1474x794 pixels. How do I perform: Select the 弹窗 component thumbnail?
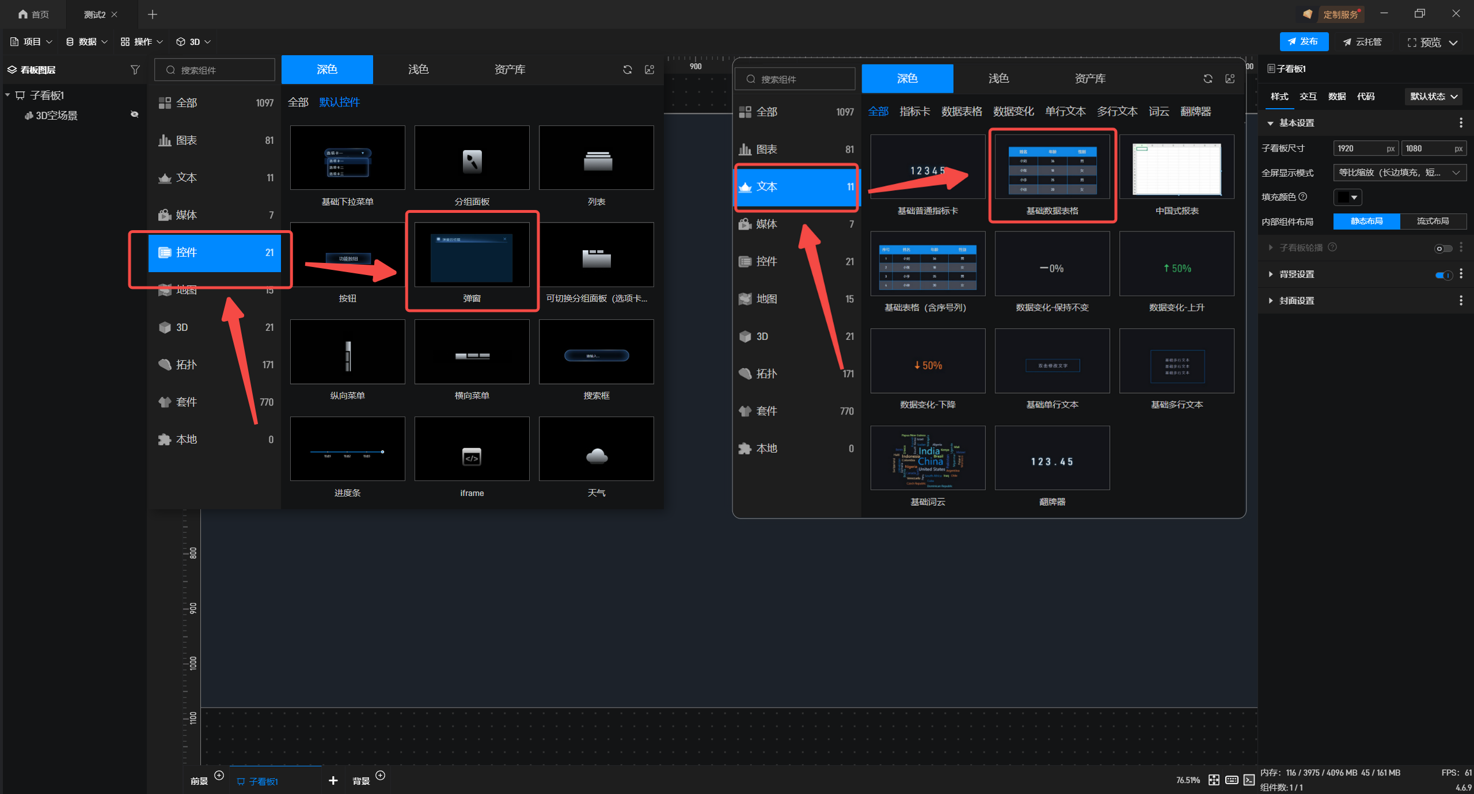coord(472,255)
